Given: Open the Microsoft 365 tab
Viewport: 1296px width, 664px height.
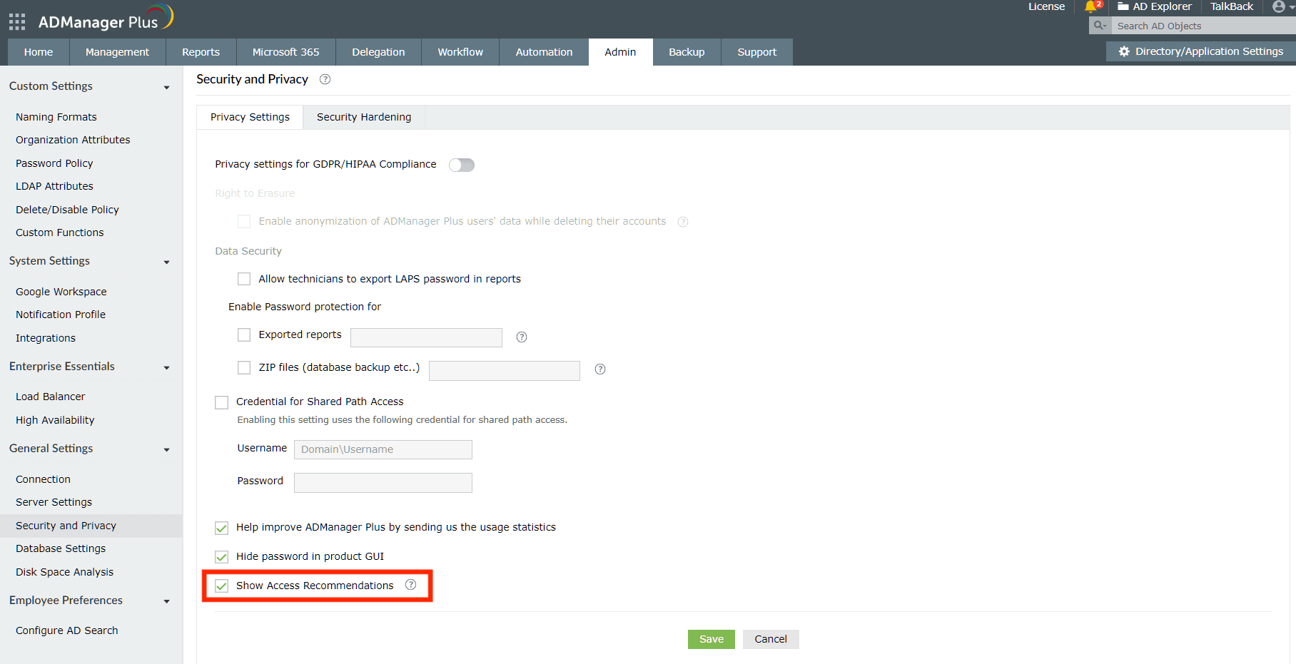Looking at the screenshot, I should [286, 52].
